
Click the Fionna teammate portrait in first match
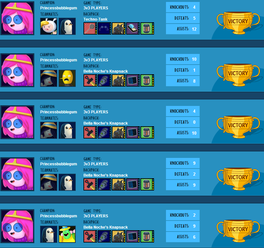[x=49, y=26]
